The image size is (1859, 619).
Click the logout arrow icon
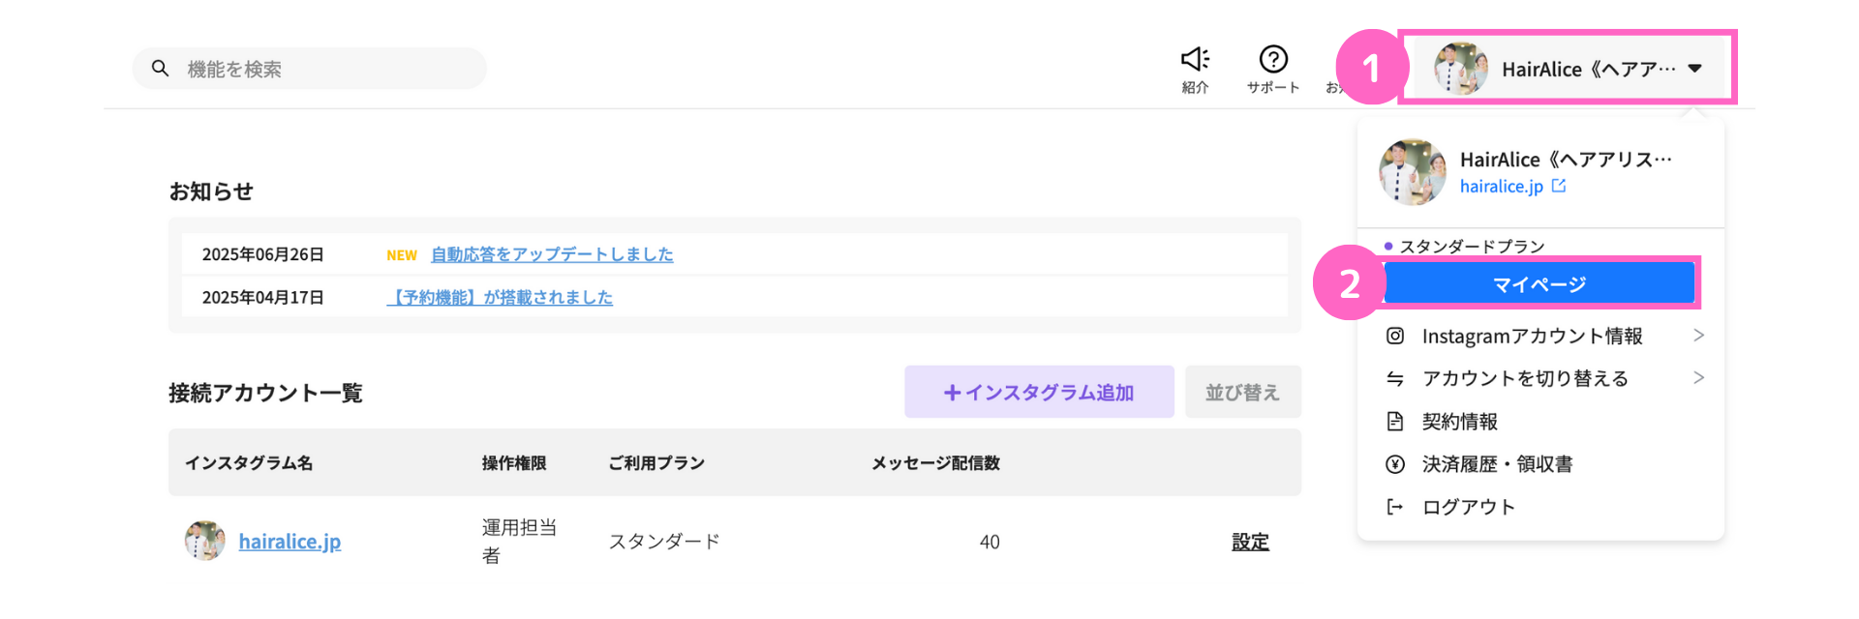[x=1395, y=507]
